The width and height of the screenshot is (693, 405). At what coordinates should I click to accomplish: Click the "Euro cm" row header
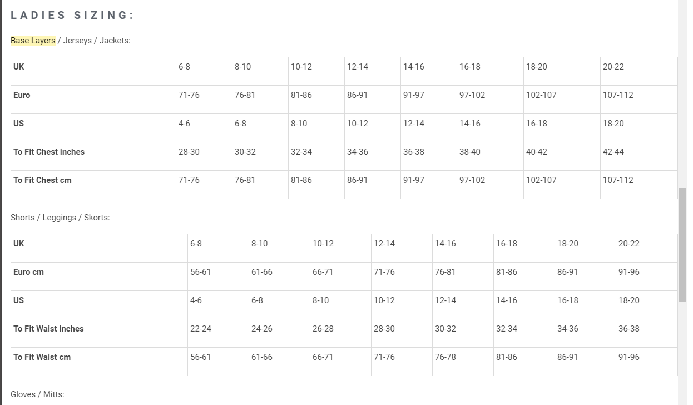tap(28, 272)
